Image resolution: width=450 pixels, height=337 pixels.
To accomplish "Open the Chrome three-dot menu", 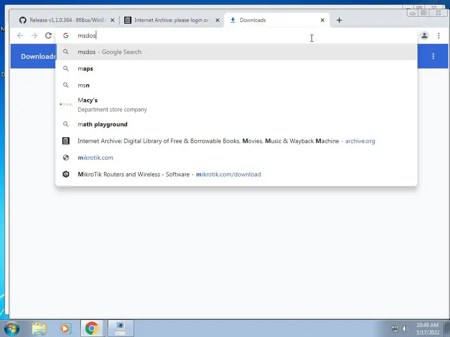I will [x=439, y=36].
